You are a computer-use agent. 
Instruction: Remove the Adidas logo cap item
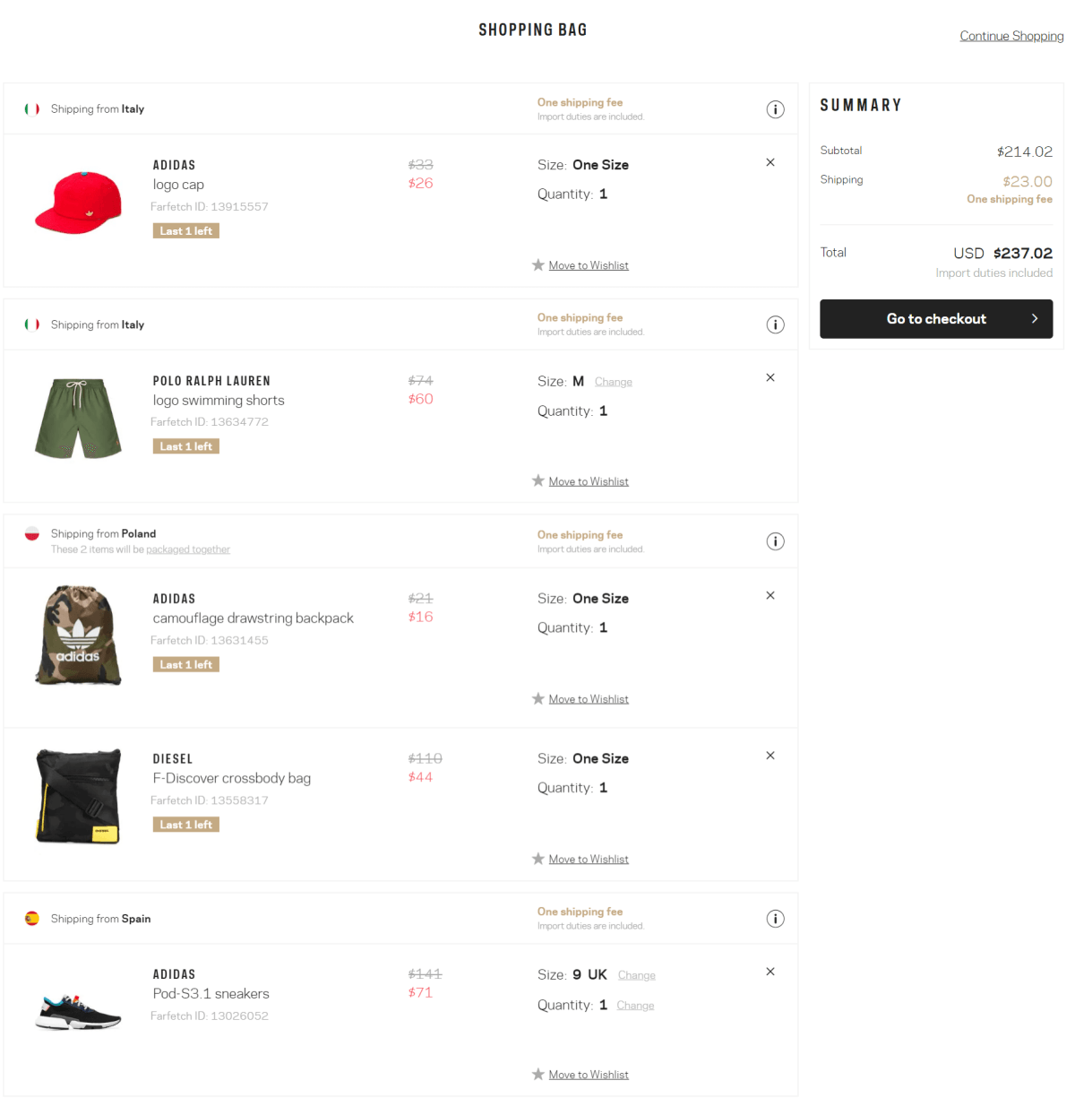[x=770, y=162]
